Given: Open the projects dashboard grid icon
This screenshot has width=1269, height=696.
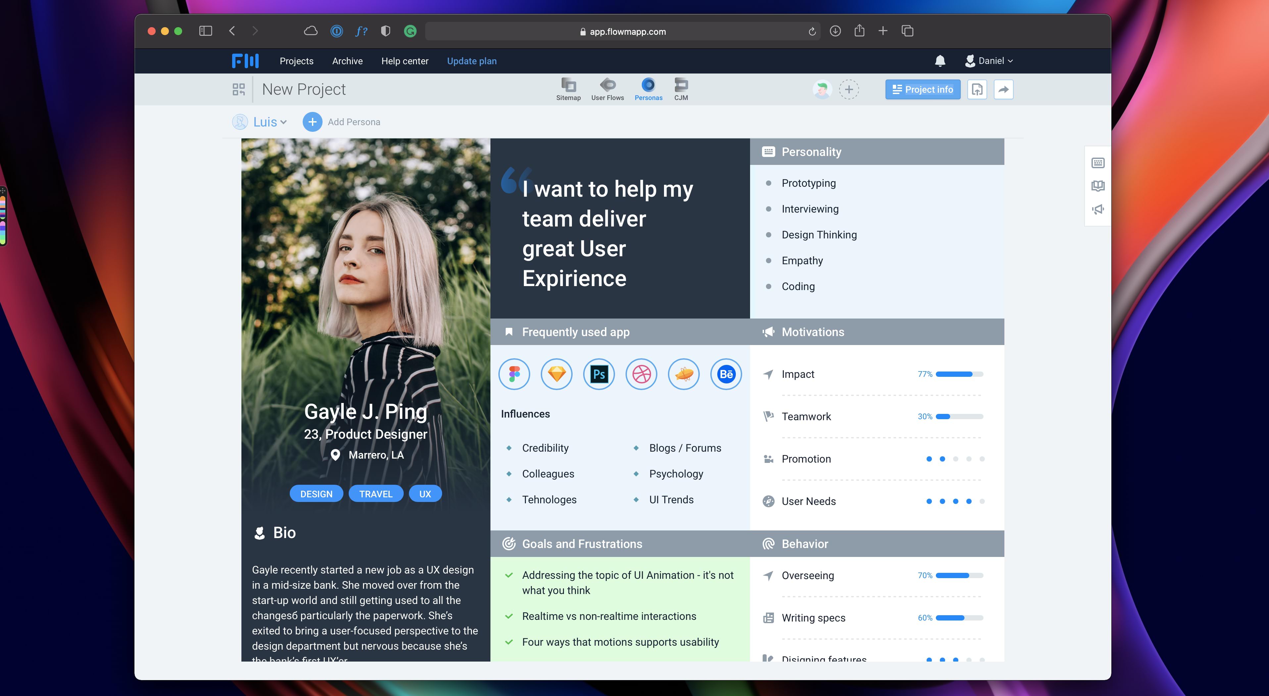Looking at the screenshot, I should point(238,89).
